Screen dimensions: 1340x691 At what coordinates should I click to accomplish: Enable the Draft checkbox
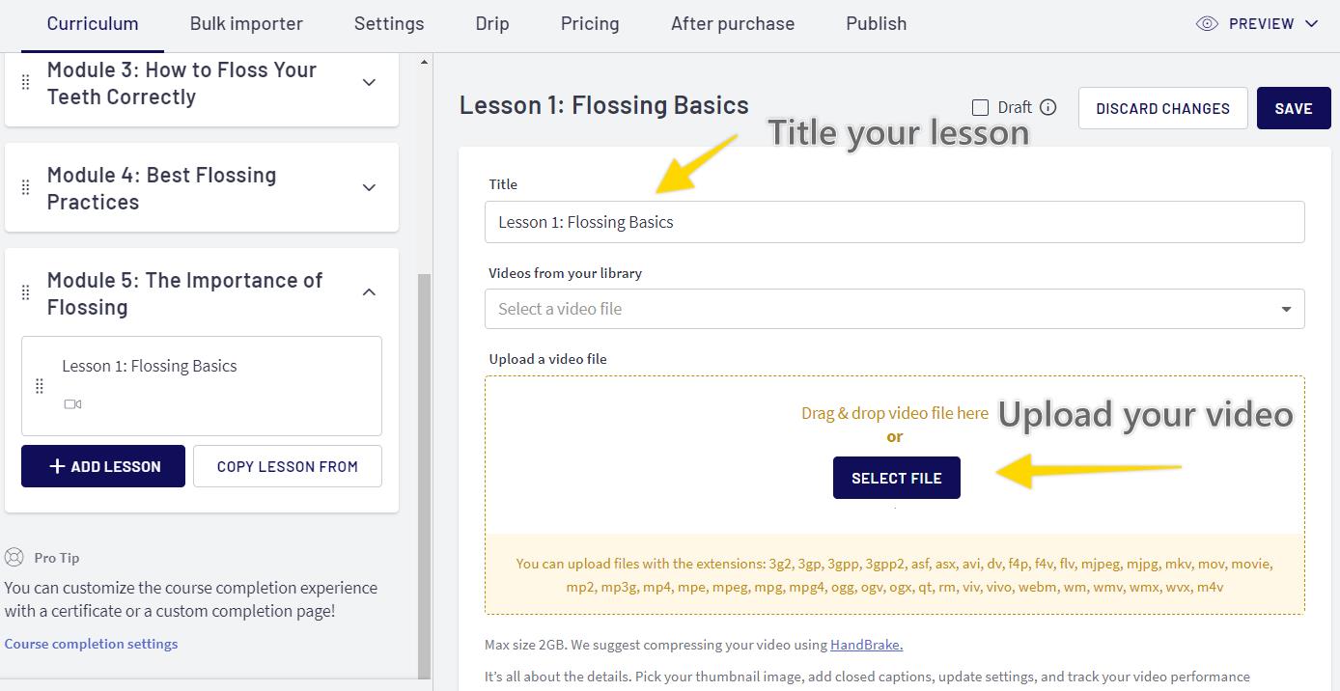(x=980, y=107)
